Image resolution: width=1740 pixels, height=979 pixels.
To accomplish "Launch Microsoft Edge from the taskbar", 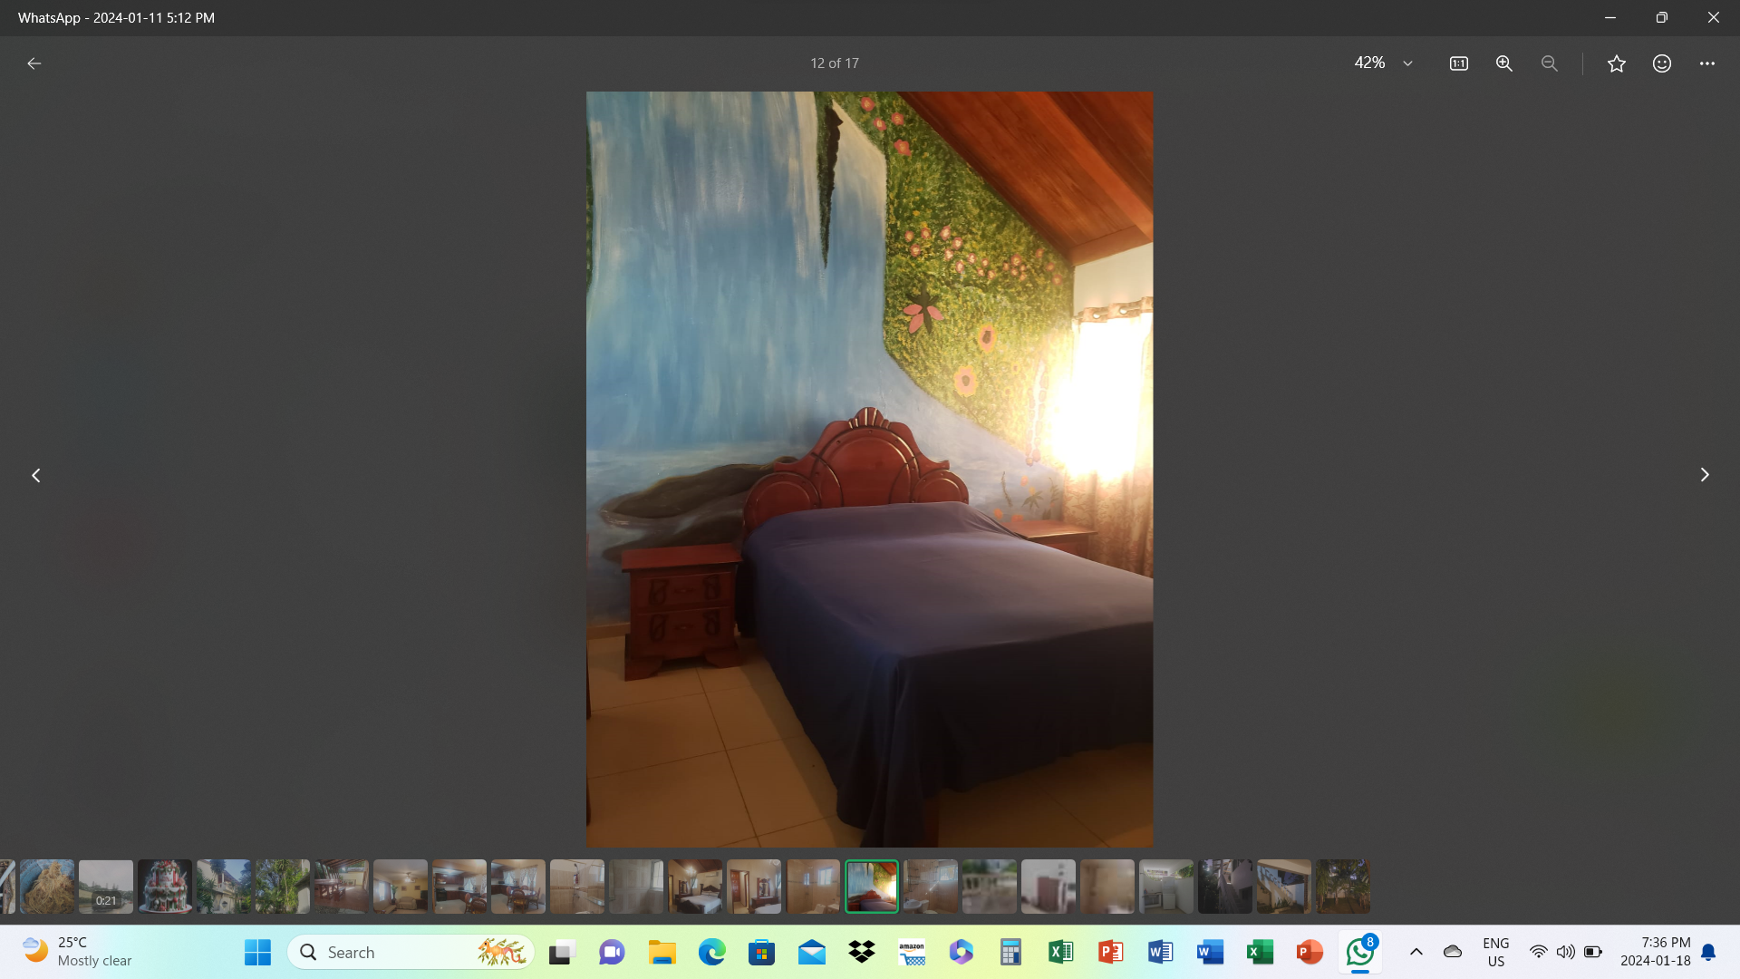I will point(711,952).
